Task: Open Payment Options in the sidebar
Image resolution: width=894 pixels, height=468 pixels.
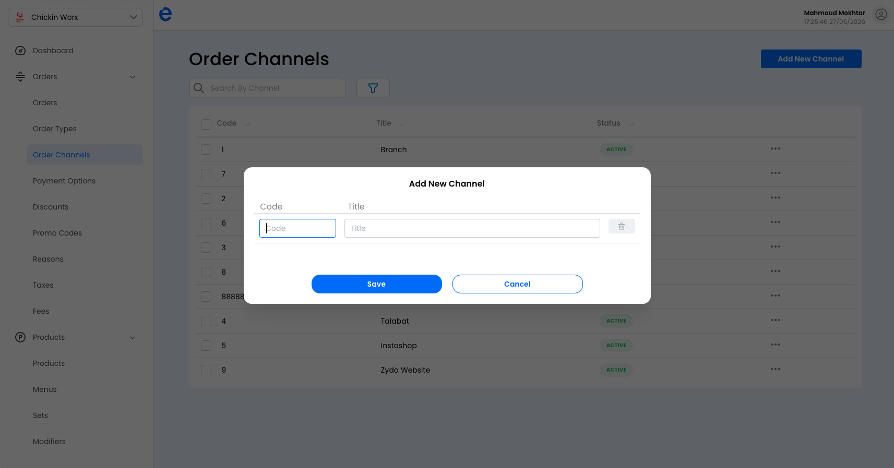Action: [64, 181]
